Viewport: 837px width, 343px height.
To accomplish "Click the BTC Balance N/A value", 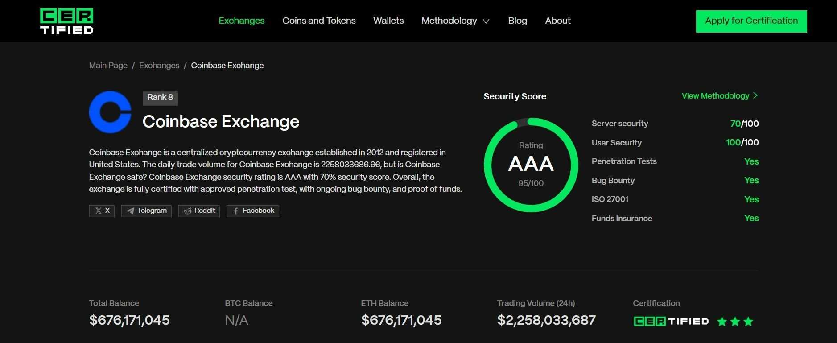I will click(237, 320).
